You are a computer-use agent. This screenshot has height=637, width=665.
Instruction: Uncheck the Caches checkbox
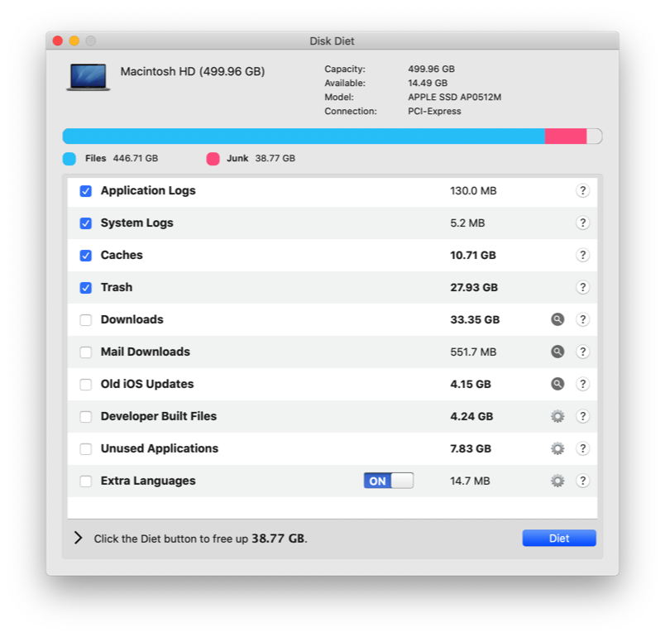86,256
